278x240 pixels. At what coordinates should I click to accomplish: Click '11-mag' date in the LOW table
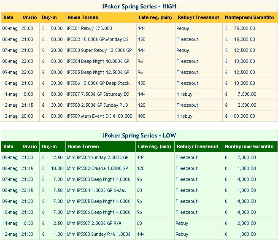10,223
